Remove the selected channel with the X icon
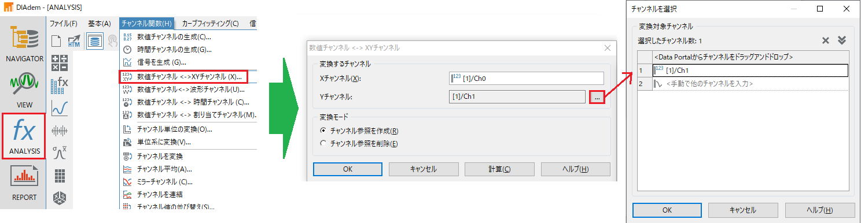Screen dimensions: 861x223 [826, 40]
